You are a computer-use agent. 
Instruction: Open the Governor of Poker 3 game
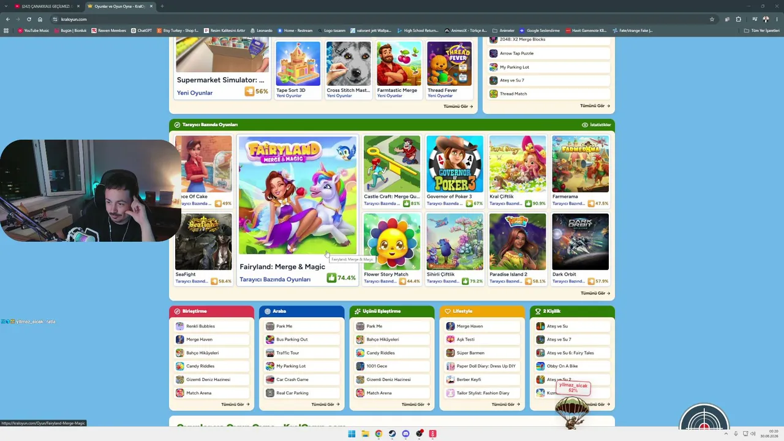point(454,164)
